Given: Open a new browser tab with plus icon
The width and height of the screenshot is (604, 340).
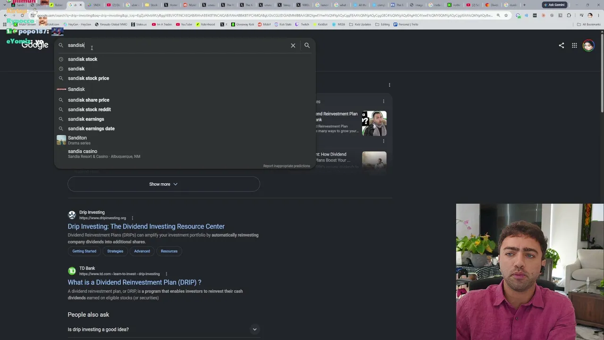Looking at the screenshot, I should (524, 5).
